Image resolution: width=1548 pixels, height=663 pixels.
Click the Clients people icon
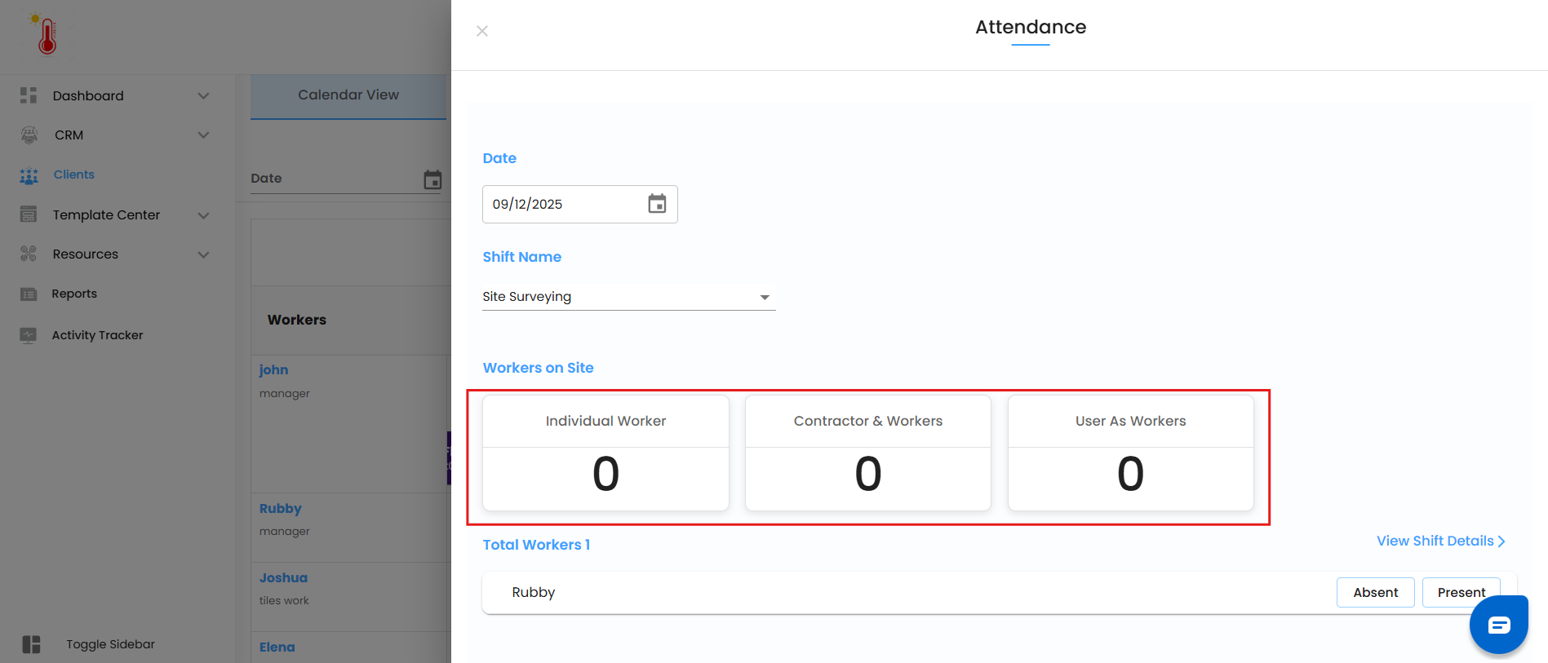[x=29, y=175]
